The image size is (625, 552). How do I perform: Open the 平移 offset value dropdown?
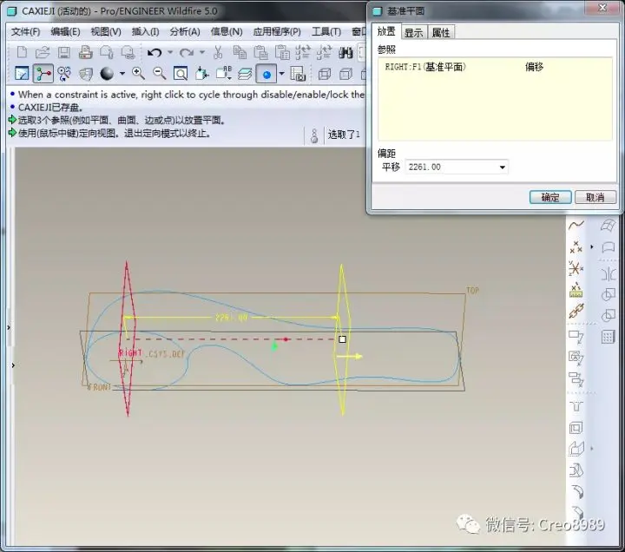(x=503, y=167)
